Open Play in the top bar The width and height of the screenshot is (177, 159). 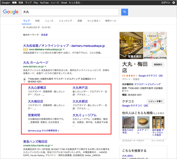click(x=36, y=3)
